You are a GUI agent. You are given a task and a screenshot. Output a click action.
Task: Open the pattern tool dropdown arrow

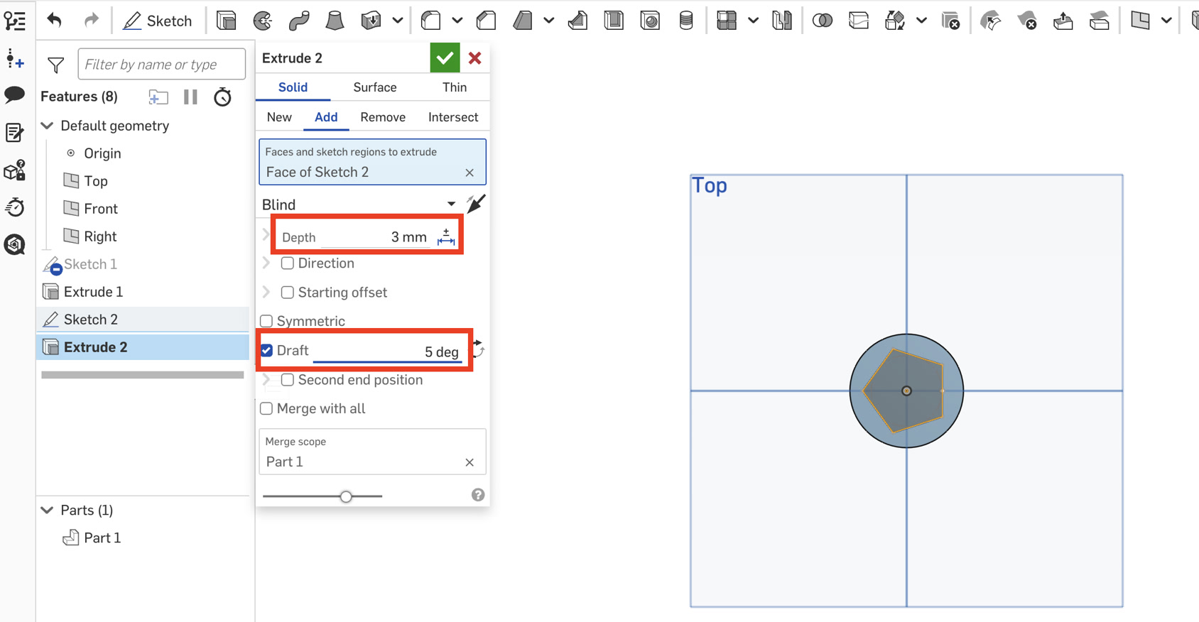(753, 21)
